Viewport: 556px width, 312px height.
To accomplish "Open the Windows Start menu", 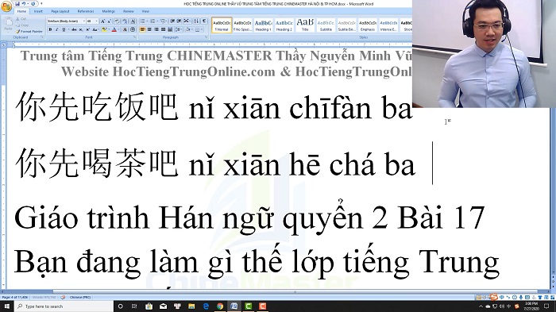I will 6,306.
